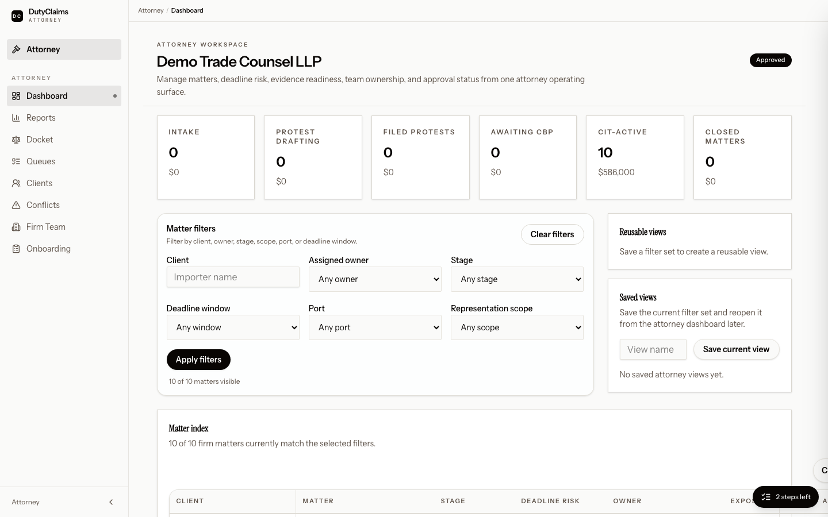Click the Stage column header in table
828x517 pixels.
tap(453, 501)
